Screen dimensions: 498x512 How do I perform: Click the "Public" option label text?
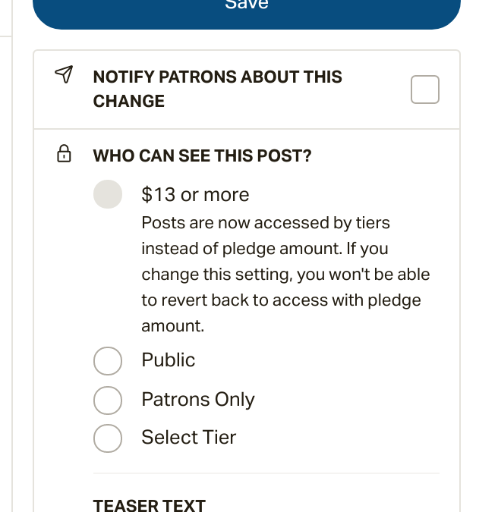coord(169,360)
